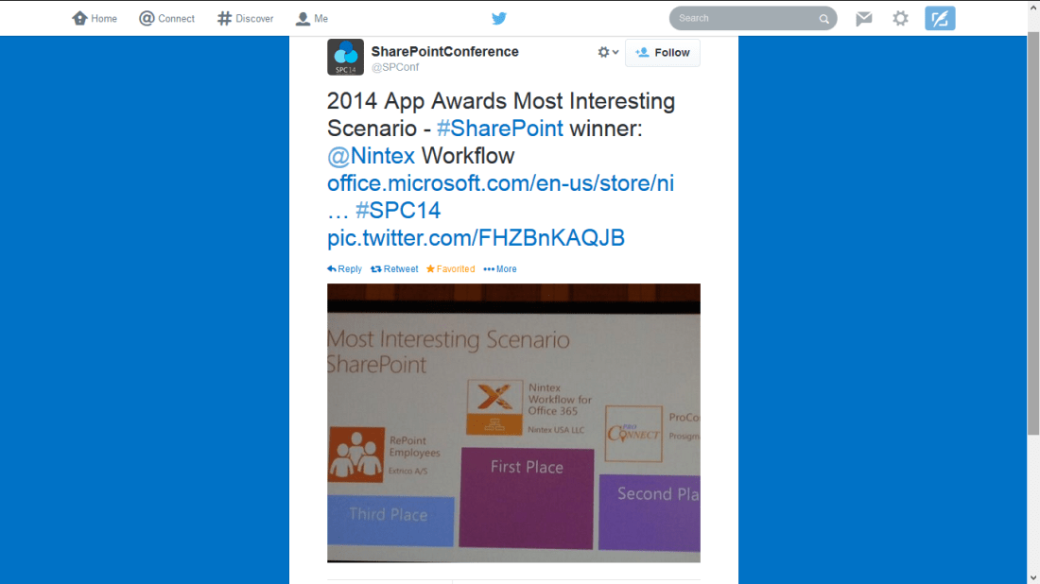This screenshot has height=584, width=1040.
Task: Click the search magnifier icon
Action: (x=824, y=19)
